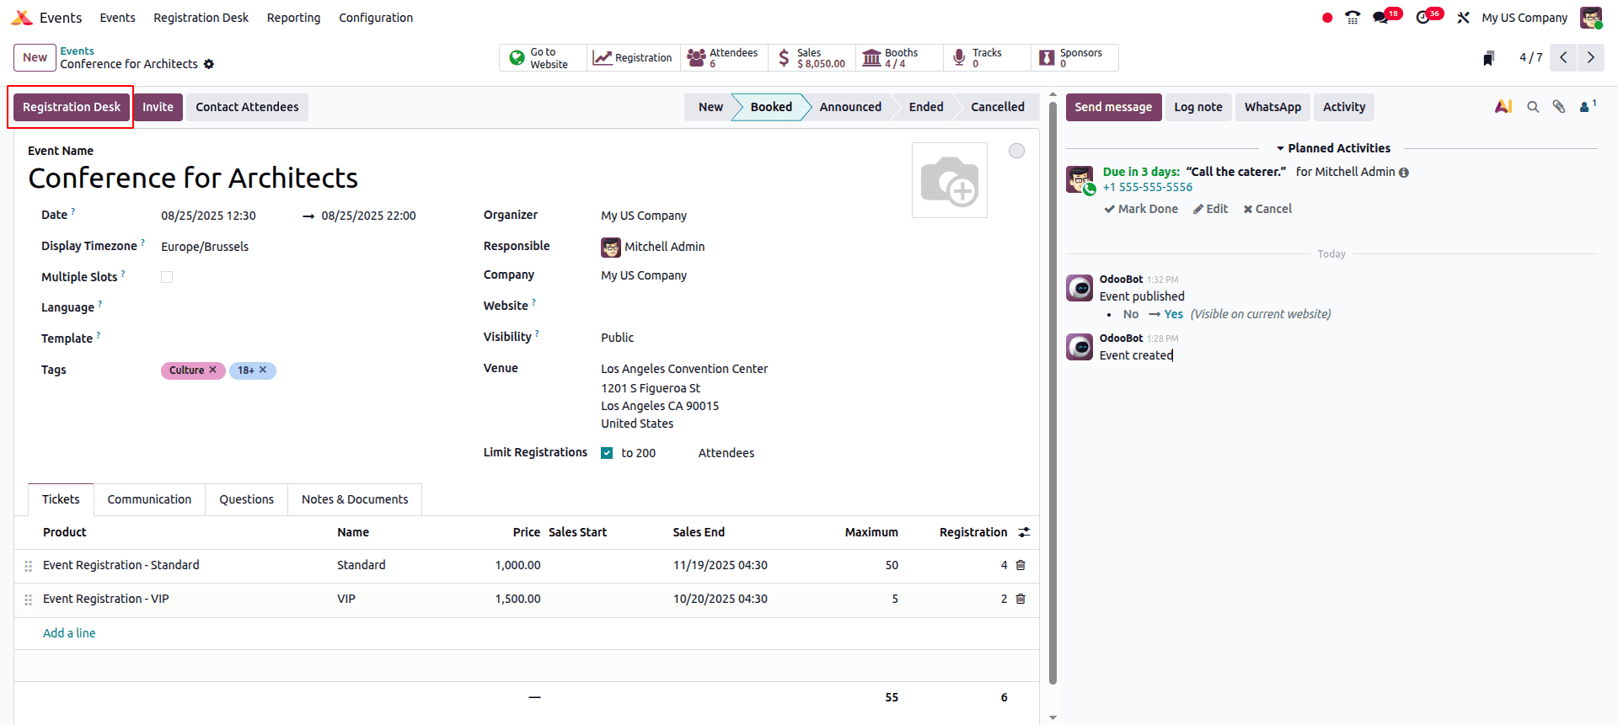
Task: Open the Booths stat button
Action: [899, 58]
